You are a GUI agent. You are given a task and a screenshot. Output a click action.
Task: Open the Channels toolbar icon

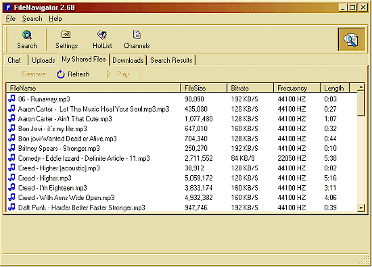coord(137,34)
